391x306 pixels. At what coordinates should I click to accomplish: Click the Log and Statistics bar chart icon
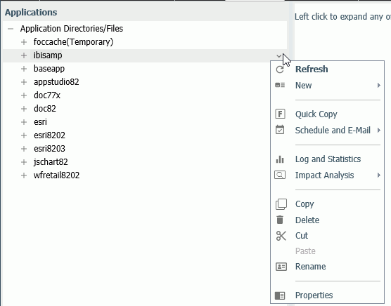point(280,159)
